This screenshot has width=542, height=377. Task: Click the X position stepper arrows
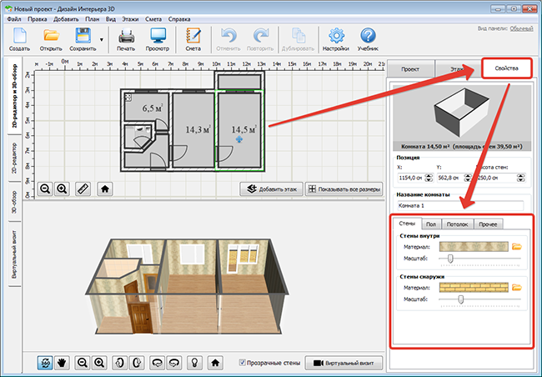[429, 178]
